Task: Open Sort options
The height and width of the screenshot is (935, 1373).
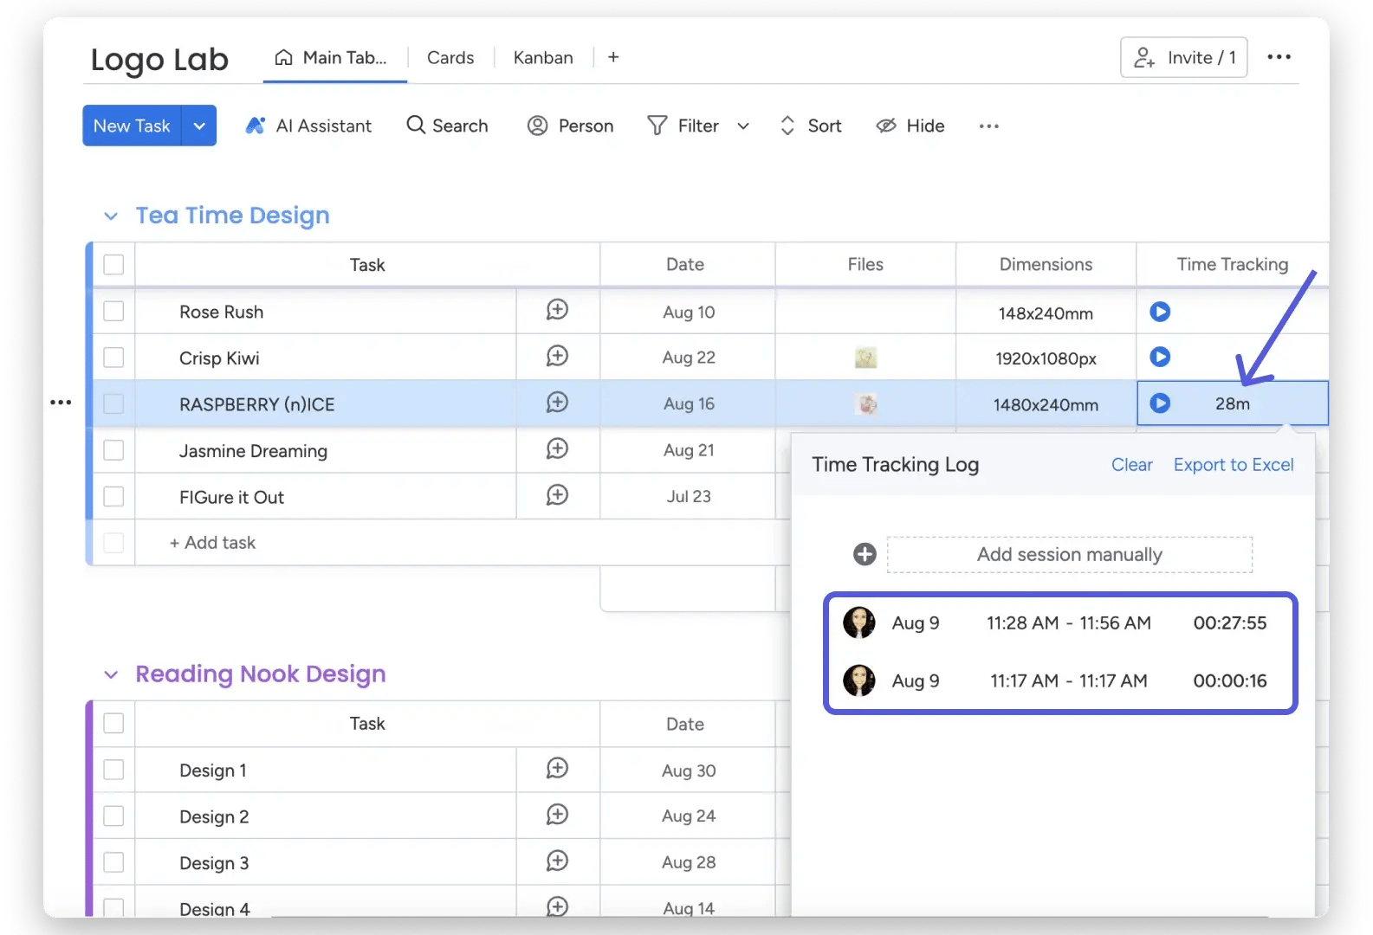Action: [x=811, y=126]
